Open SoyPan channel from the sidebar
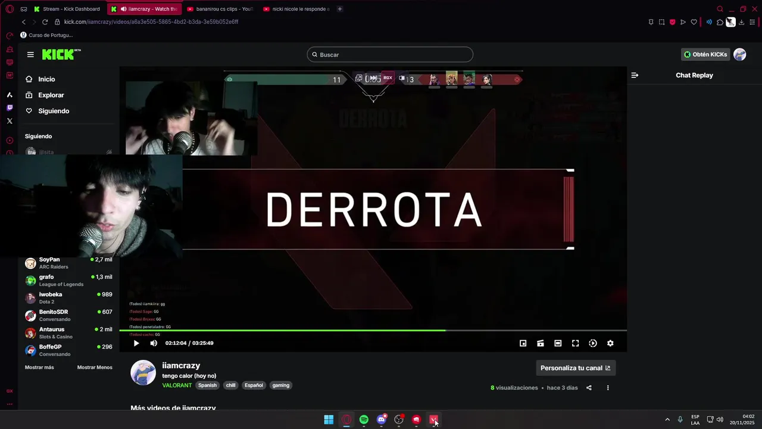 click(68, 263)
